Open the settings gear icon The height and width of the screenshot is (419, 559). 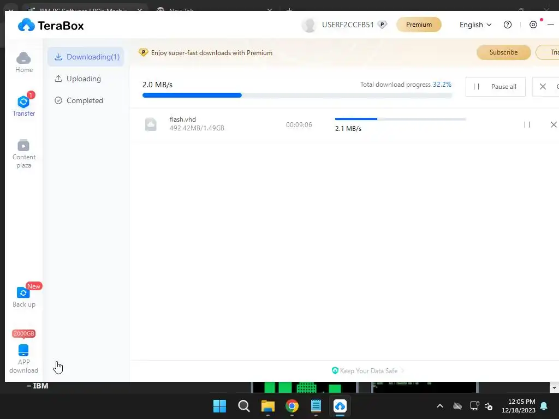[533, 25]
